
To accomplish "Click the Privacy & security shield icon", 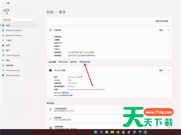I will tap(3, 70).
